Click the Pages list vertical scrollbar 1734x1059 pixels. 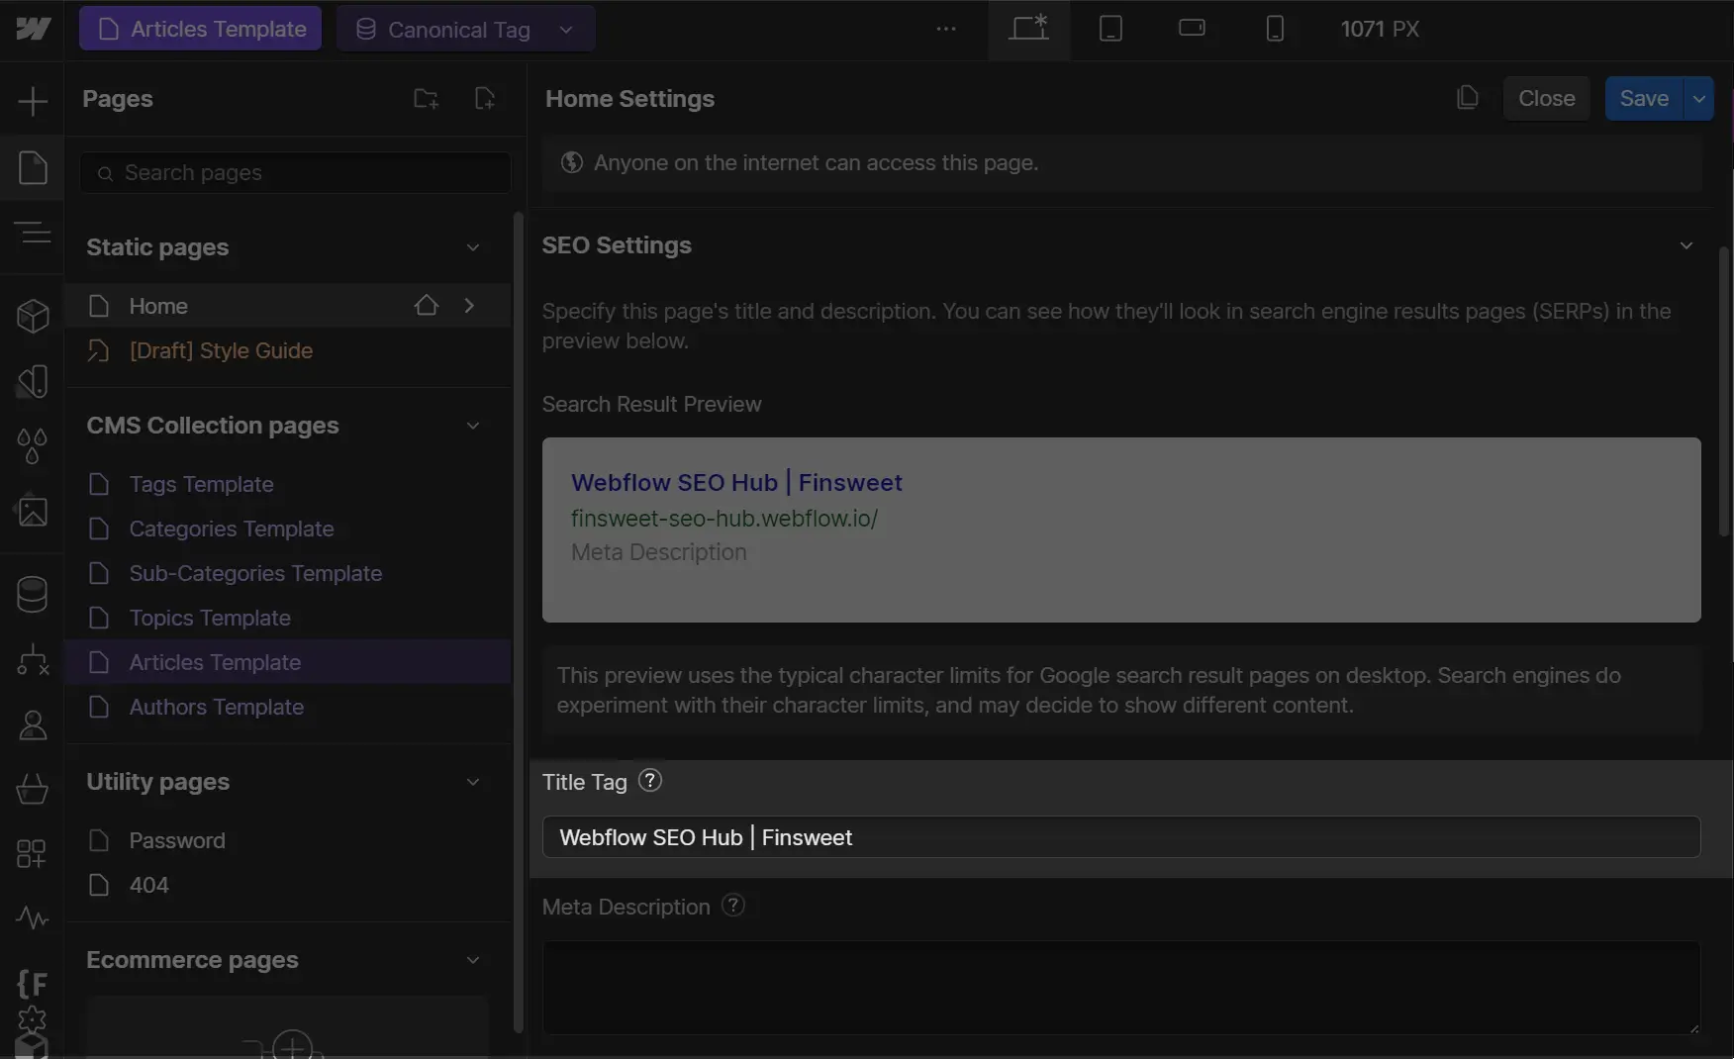518,624
